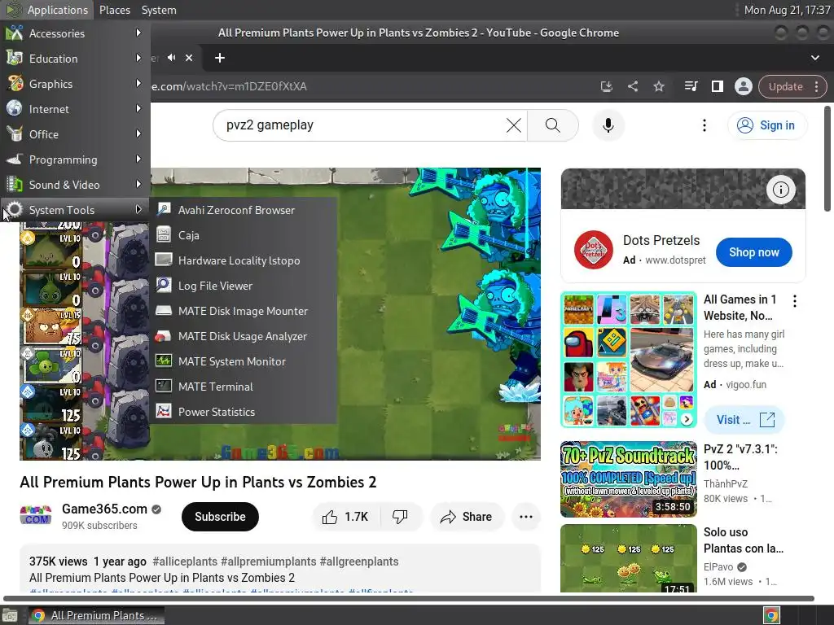Viewport: 834px width, 625px height.
Task: Open Log File Viewer
Action: (244, 286)
